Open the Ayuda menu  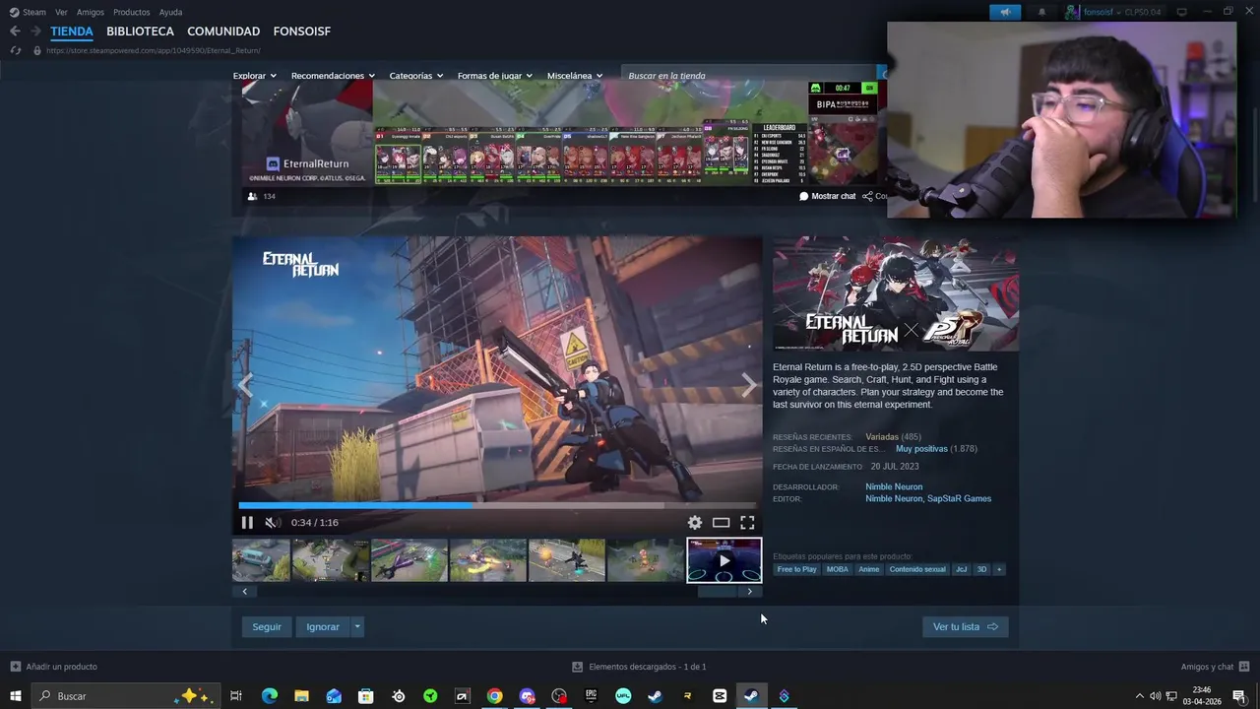tap(170, 12)
